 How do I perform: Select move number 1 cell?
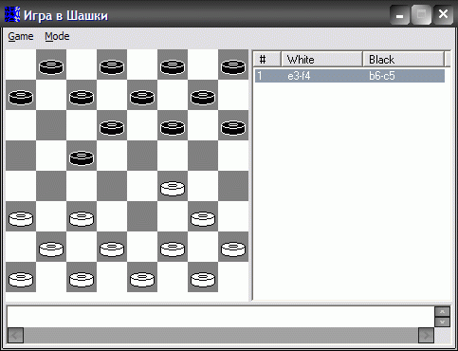260,76
